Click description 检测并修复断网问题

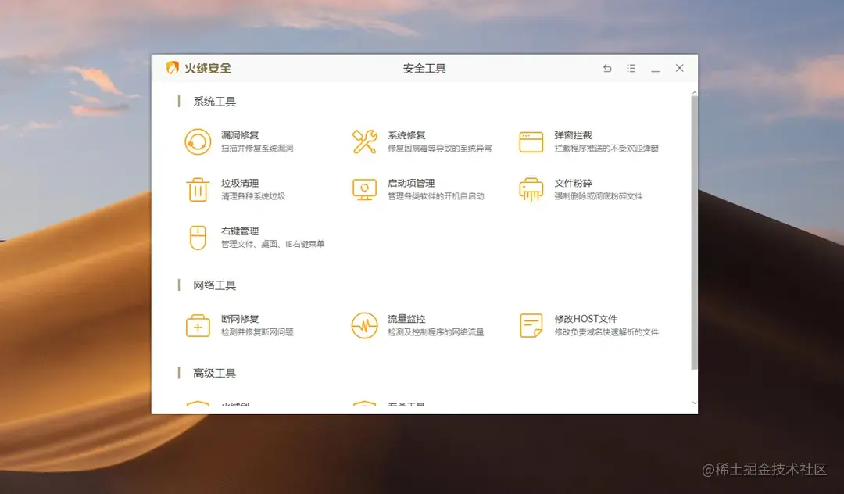pyautogui.click(x=257, y=332)
